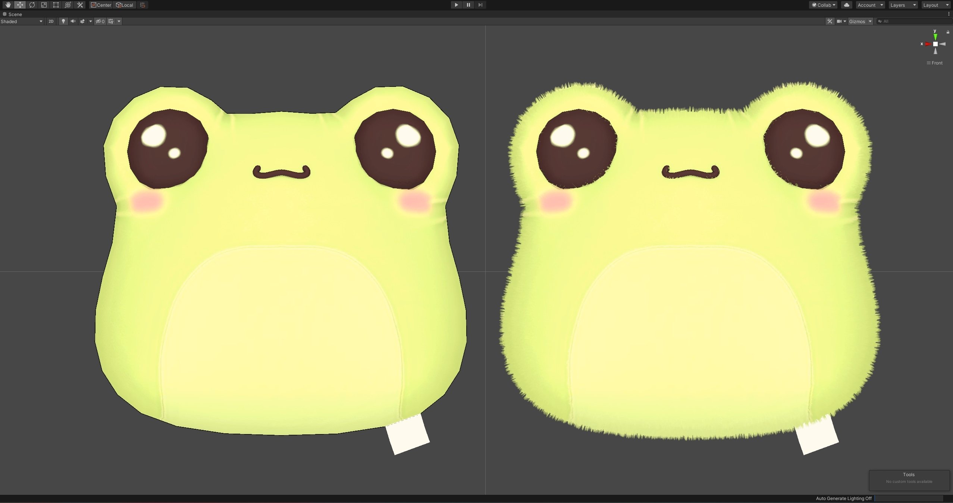Expand the scene effects dropdown arrow
The height and width of the screenshot is (503, 953).
[x=90, y=21]
